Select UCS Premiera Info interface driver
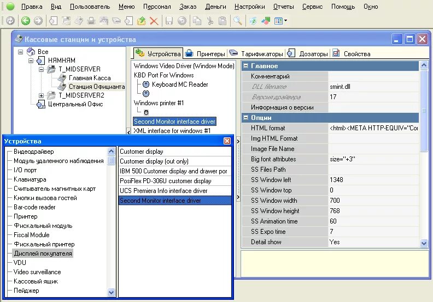 [x=175, y=191]
